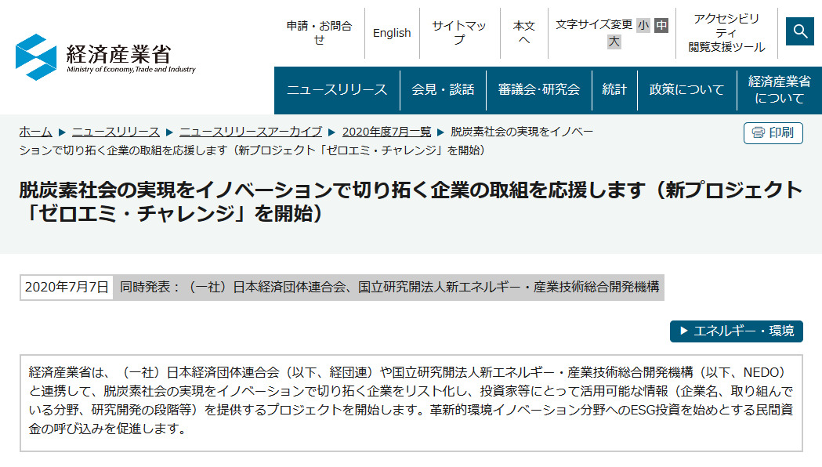Open 経済産業省について navigation item
822x467 pixels.
point(779,90)
